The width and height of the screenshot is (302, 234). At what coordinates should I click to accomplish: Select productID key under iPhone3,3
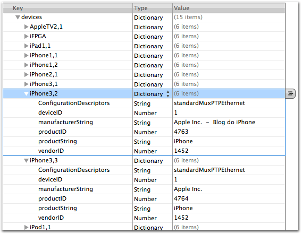[x=53, y=199]
